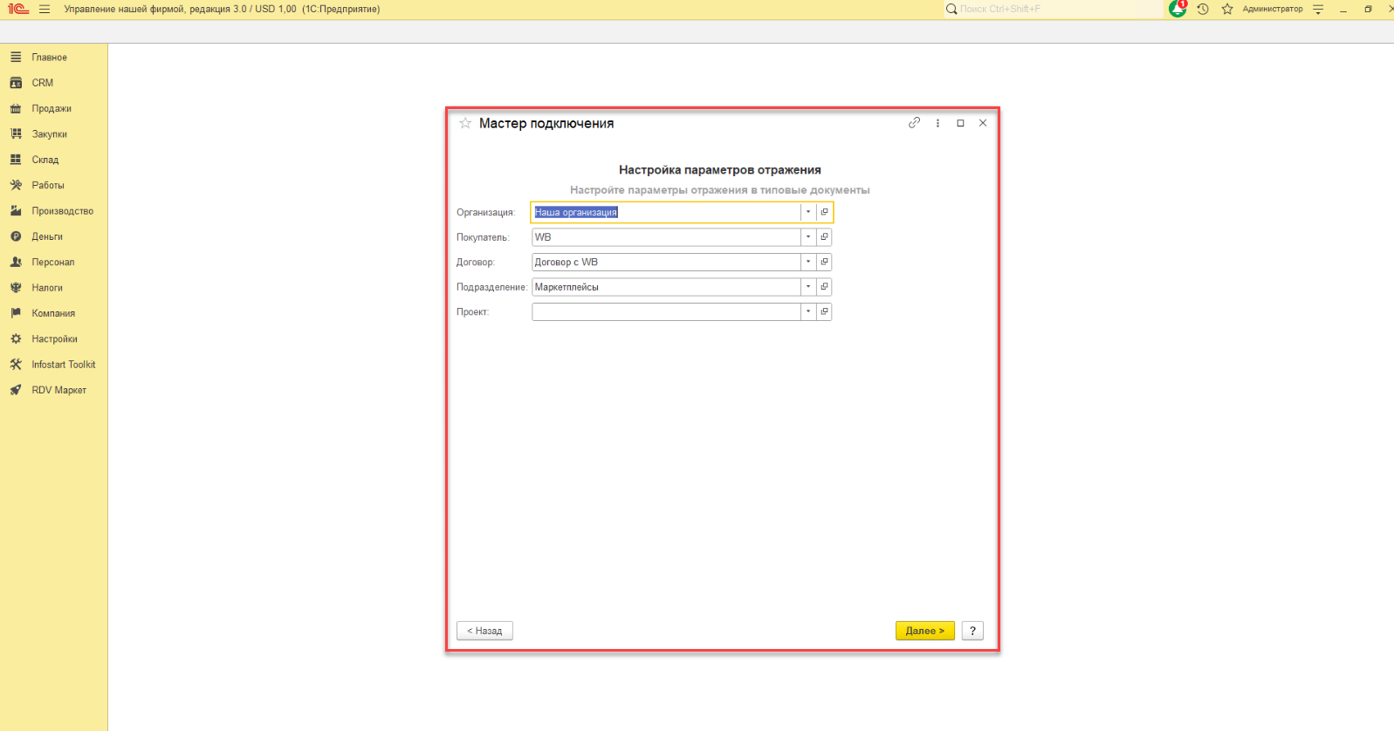The height and width of the screenshot is (731, 1394).
Task: Open the notifications bell icon
Action: tap(1178, 9)
